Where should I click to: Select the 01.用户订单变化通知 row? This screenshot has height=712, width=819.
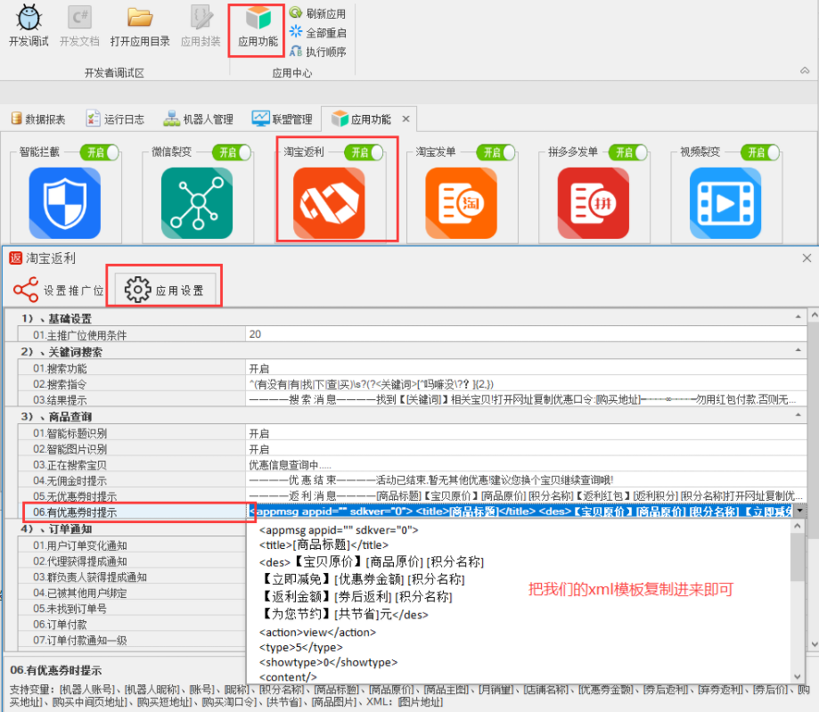tap(132, 545)
